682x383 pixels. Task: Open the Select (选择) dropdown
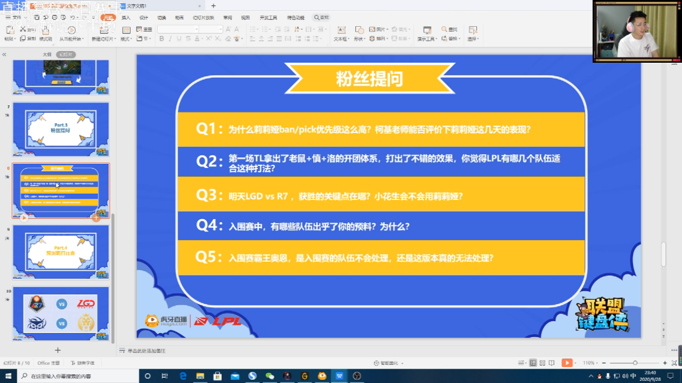click(473, 33)
